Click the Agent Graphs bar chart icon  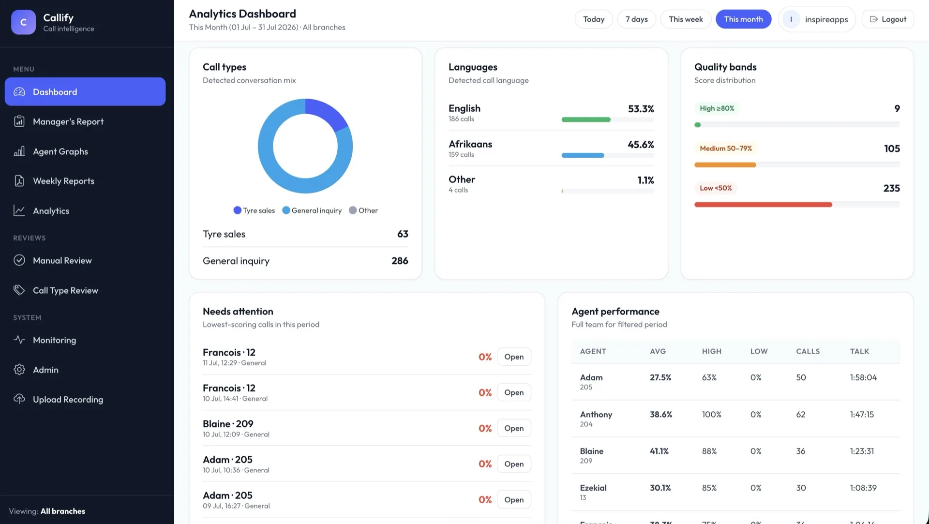pyautogui.click(x=19, y=151)
